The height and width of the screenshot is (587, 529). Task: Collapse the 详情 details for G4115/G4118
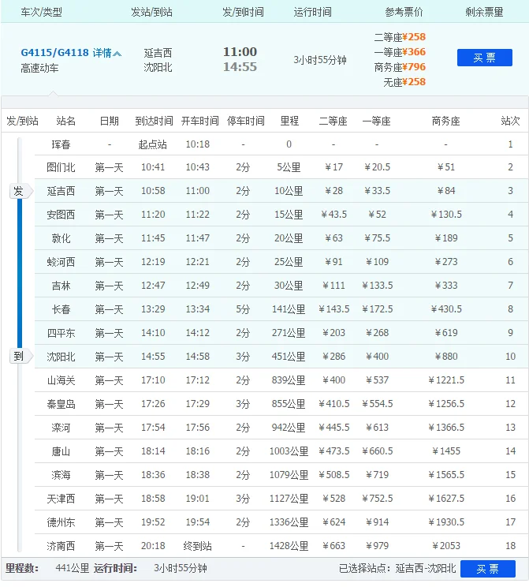[x=107, y=53]
